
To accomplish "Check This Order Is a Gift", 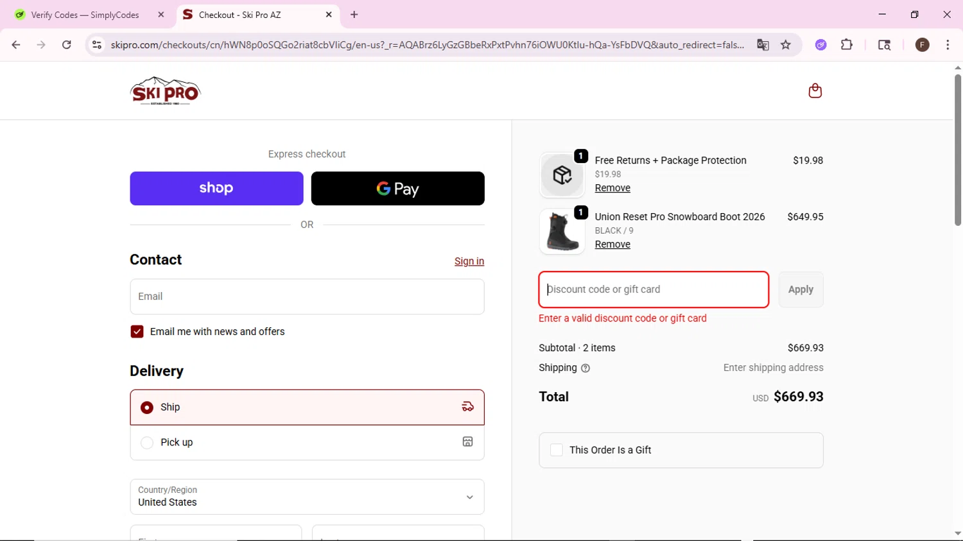I will click(557, 450).
